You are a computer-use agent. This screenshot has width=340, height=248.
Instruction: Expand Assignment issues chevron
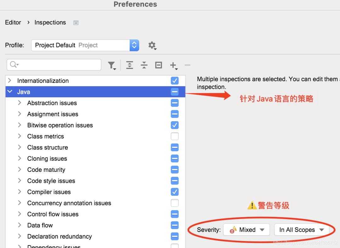20,114
